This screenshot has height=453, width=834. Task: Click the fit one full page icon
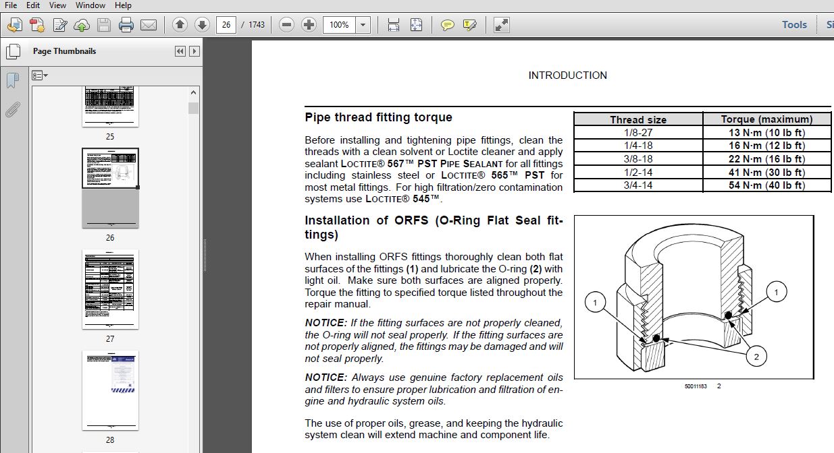pos(415,25)
